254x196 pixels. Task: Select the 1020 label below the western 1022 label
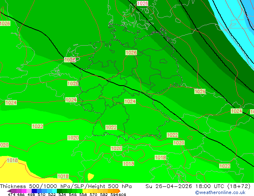pyautogui.click(x=73, y=138)
